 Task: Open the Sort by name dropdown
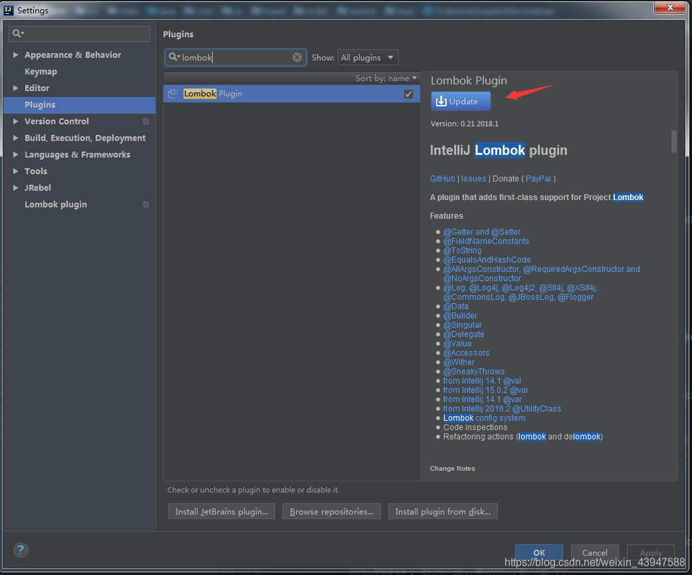(386, 78)
